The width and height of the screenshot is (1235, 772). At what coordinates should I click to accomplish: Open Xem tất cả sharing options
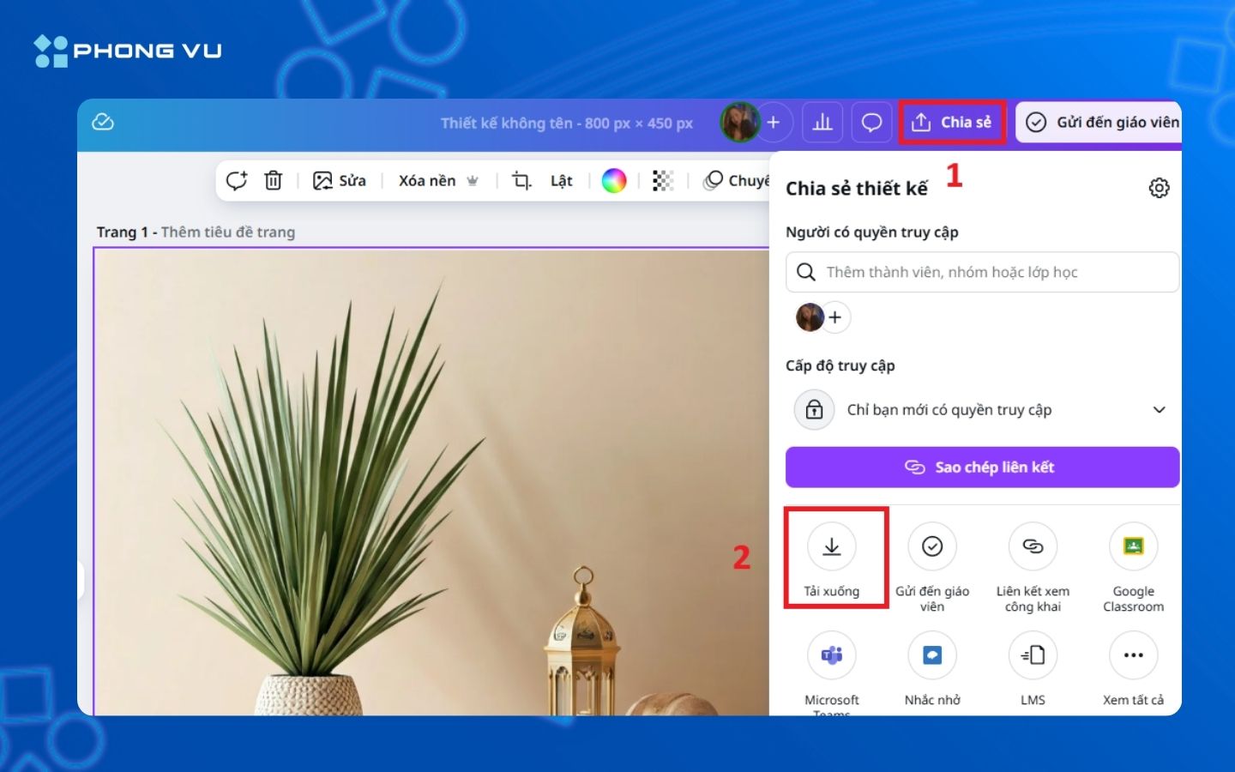pos(1132,654)
